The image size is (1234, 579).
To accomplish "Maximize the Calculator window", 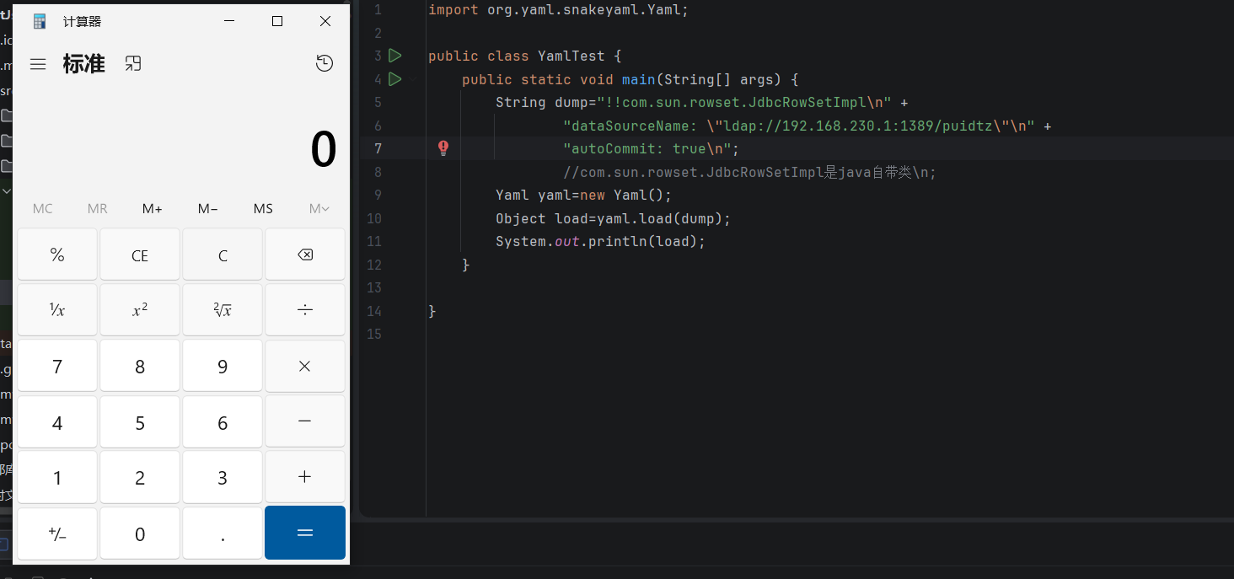I will click(x=277, y=22).
